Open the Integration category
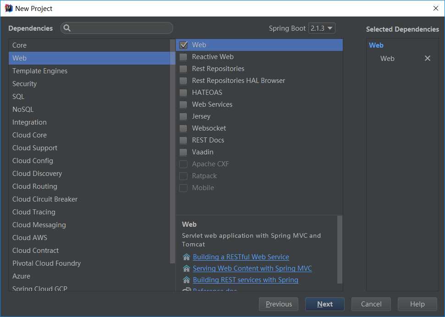The width and height of the screenshot is (445, 317). tap(89, 122)
